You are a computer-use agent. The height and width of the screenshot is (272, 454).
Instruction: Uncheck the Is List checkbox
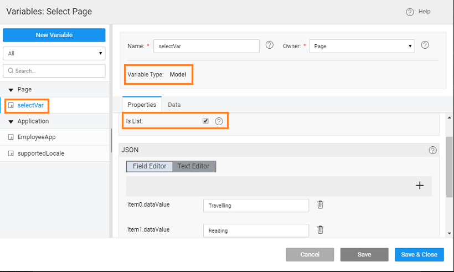(x=205, y=121)
